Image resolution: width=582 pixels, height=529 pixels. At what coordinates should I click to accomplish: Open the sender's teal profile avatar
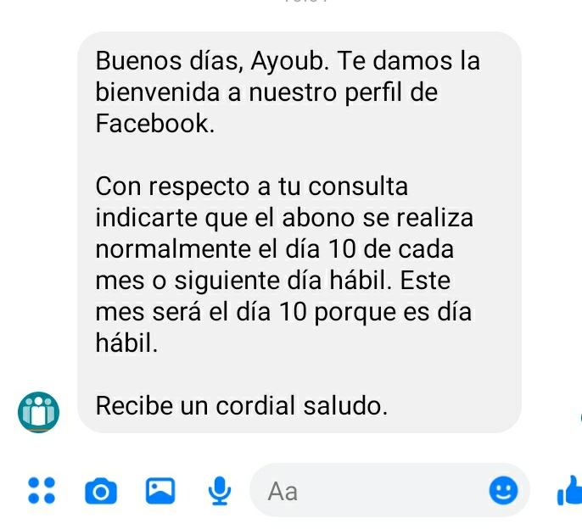tap(39, 412)
